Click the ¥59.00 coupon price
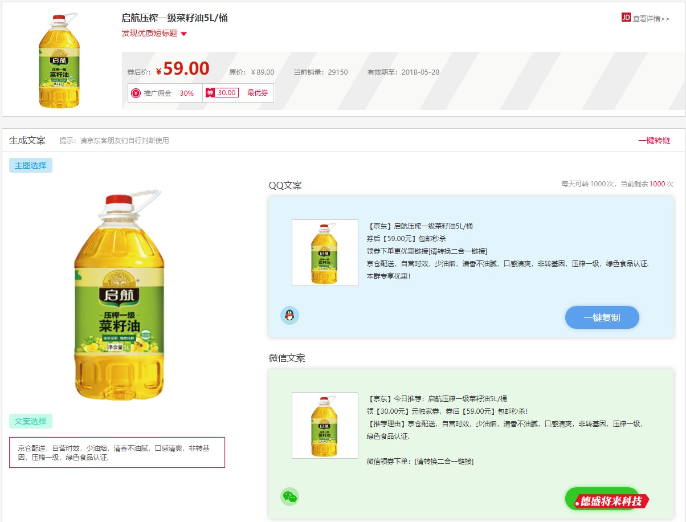The height and width of the screenshot is (522, 686). click(x=183, y=69)
